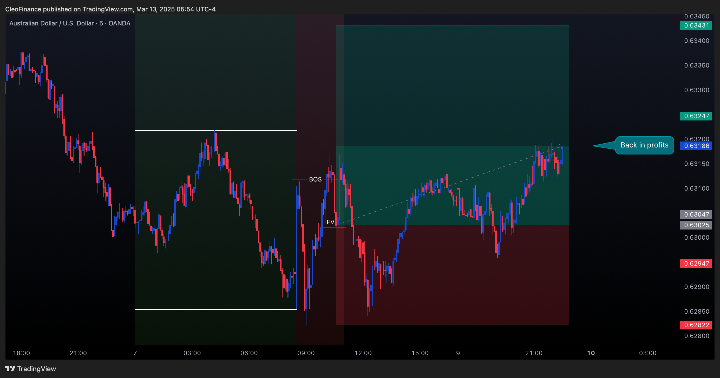This screenshot has height=378, width=720.
Task: Click the 0.63350 price axis label
Action: coord(697,65)
